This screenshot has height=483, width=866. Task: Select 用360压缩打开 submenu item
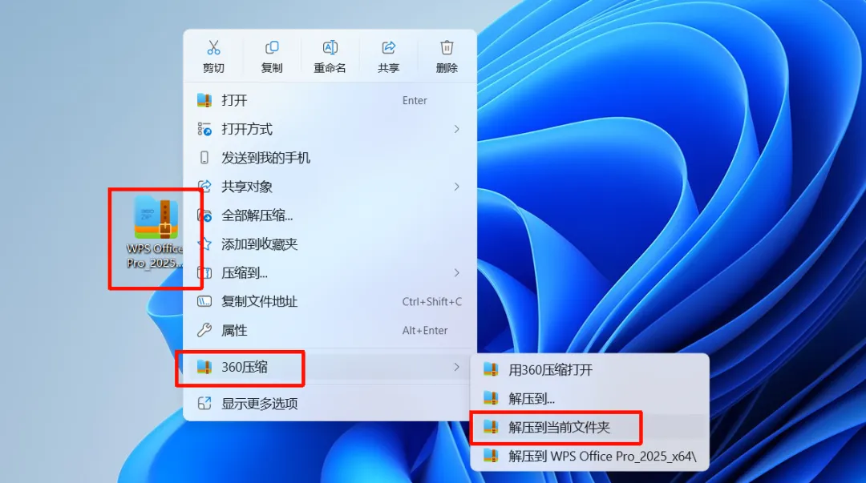(x=589, y=370)
